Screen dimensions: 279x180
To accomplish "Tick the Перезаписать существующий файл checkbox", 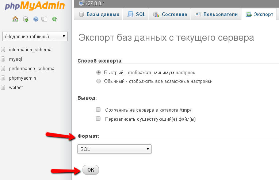I will point(98,119).
